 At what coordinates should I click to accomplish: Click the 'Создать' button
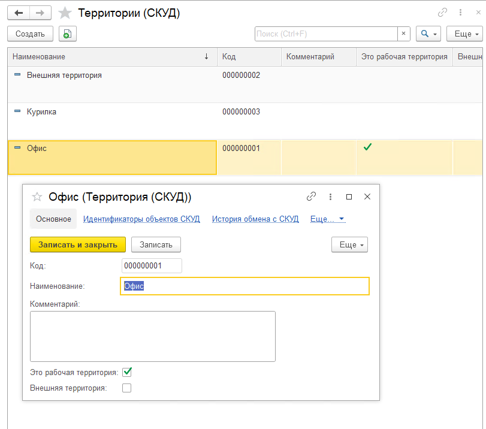(31, 34)
